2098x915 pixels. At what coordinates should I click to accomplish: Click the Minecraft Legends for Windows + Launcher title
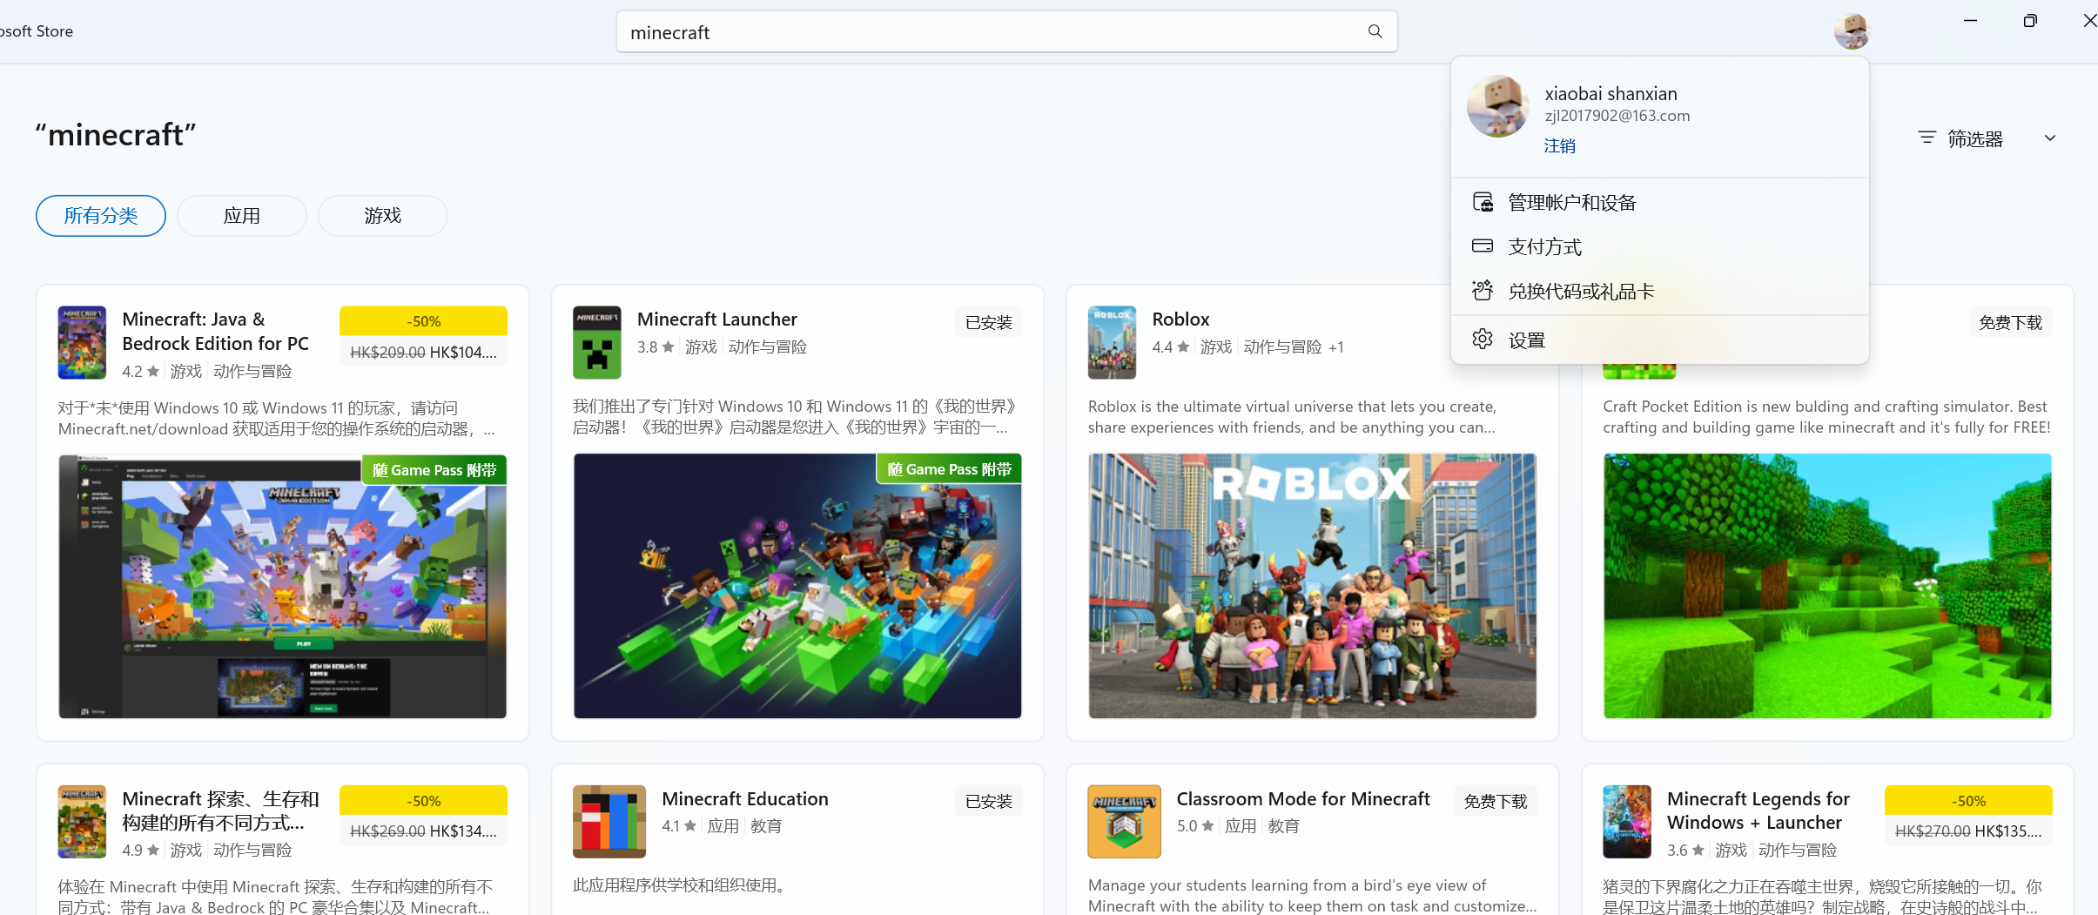click(1758, 811)
